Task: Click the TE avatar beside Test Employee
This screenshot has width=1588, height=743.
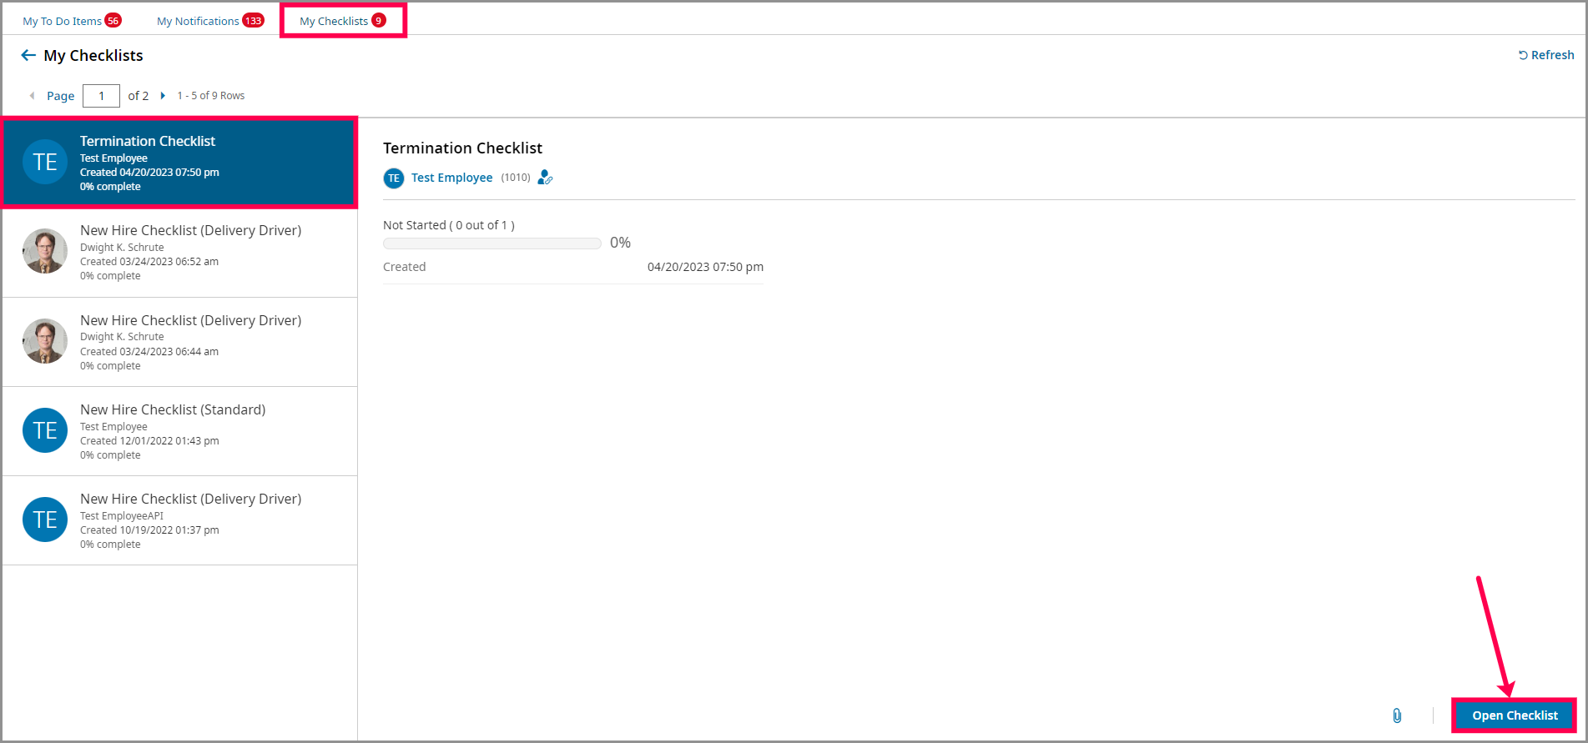Action: pos(394,178)
